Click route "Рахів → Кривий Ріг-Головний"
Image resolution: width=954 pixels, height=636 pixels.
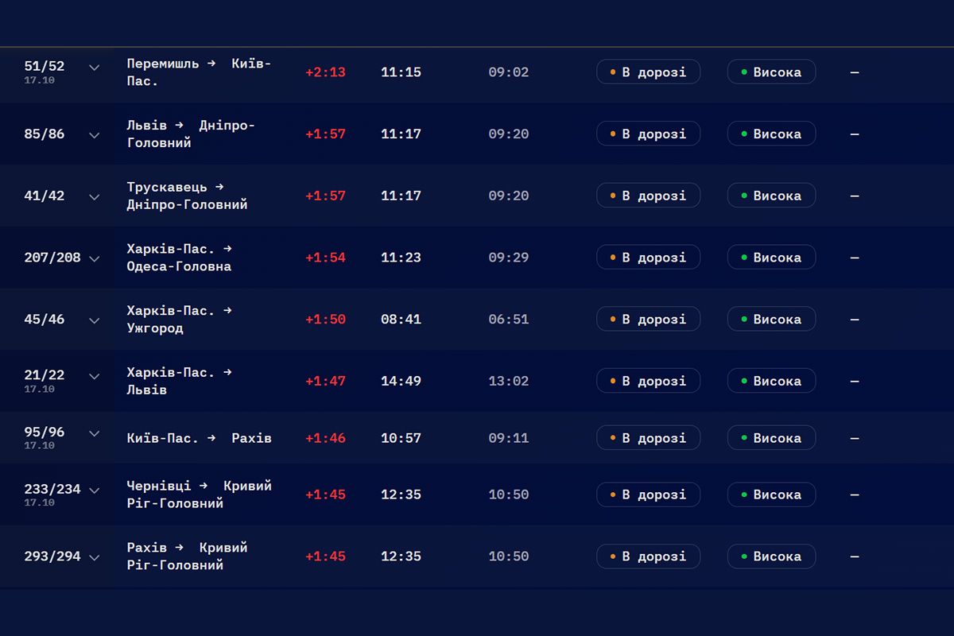187,556
